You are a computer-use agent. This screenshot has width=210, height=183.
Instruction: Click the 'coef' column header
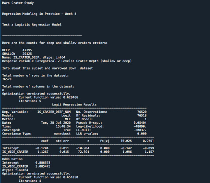[45, 141]
